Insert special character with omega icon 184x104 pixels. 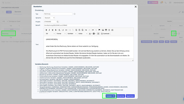tap(112, 30)
